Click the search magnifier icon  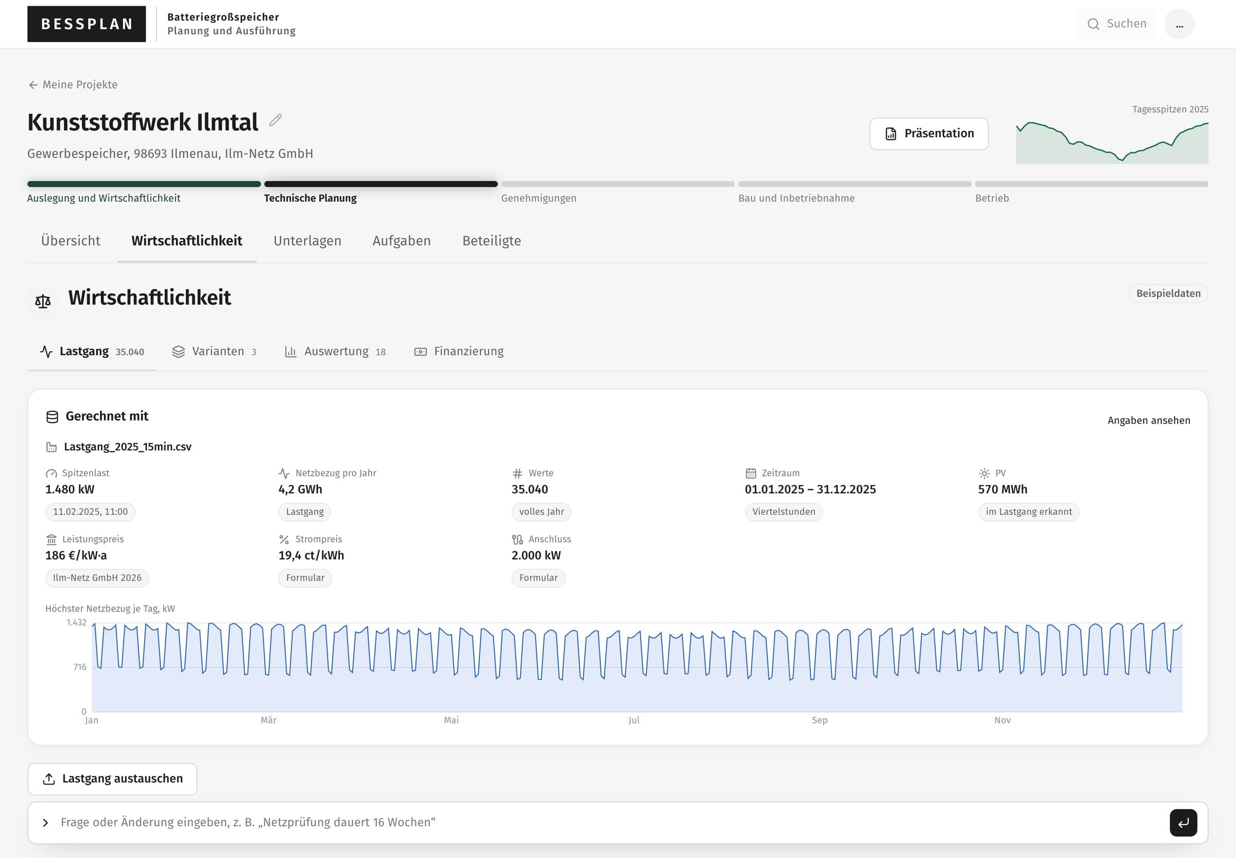point(1093,24)
